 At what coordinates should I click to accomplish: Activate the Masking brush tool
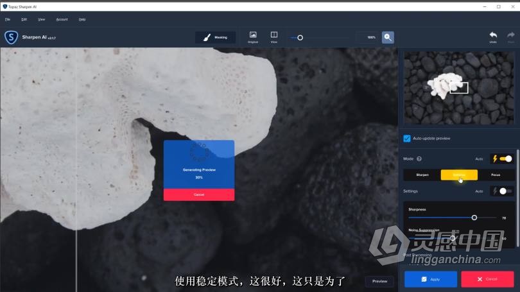pos(216,37)
